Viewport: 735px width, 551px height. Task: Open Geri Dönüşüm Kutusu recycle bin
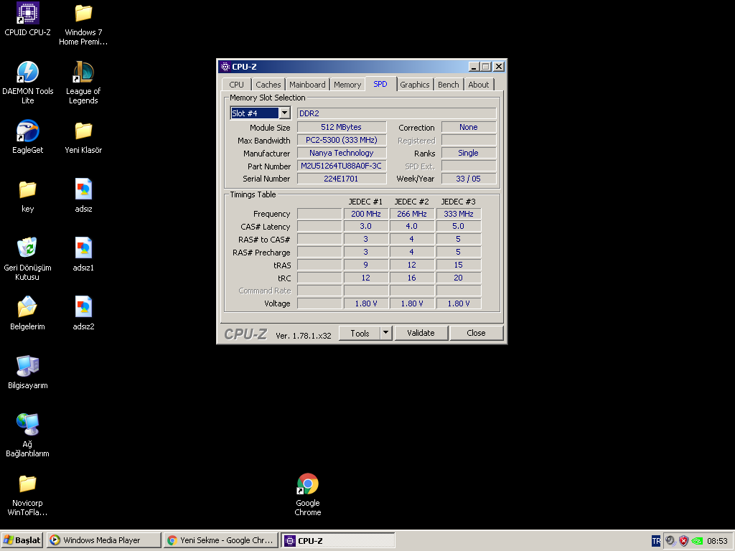pos(27,248)
